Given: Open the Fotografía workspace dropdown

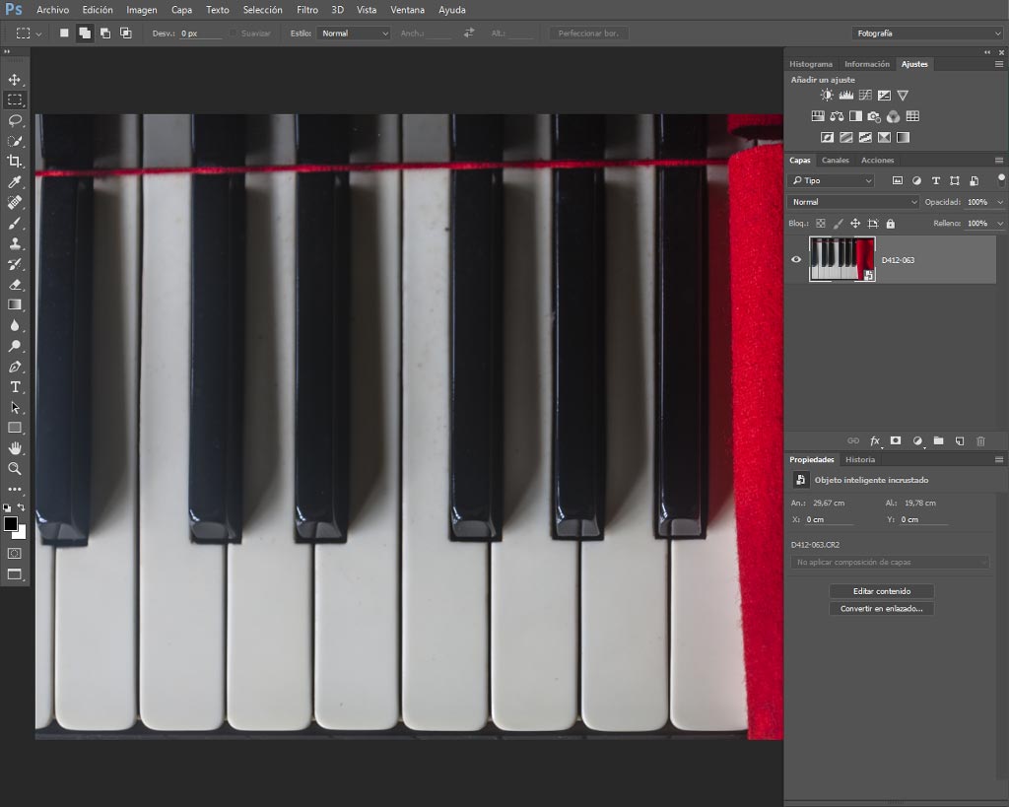Looking at the screenshot, I should [927, 34].
